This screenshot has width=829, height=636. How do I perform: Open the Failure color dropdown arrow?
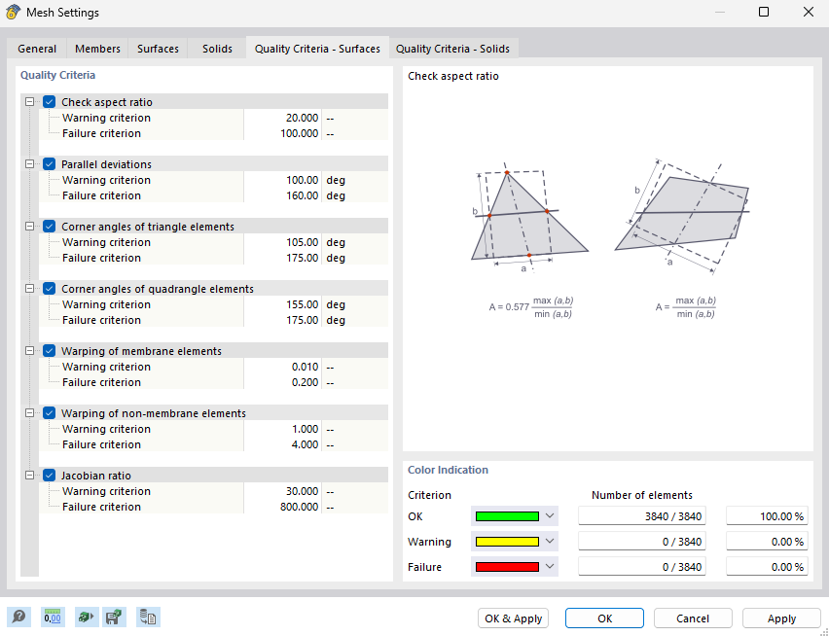pyautogui.click(x=551, y=566)
